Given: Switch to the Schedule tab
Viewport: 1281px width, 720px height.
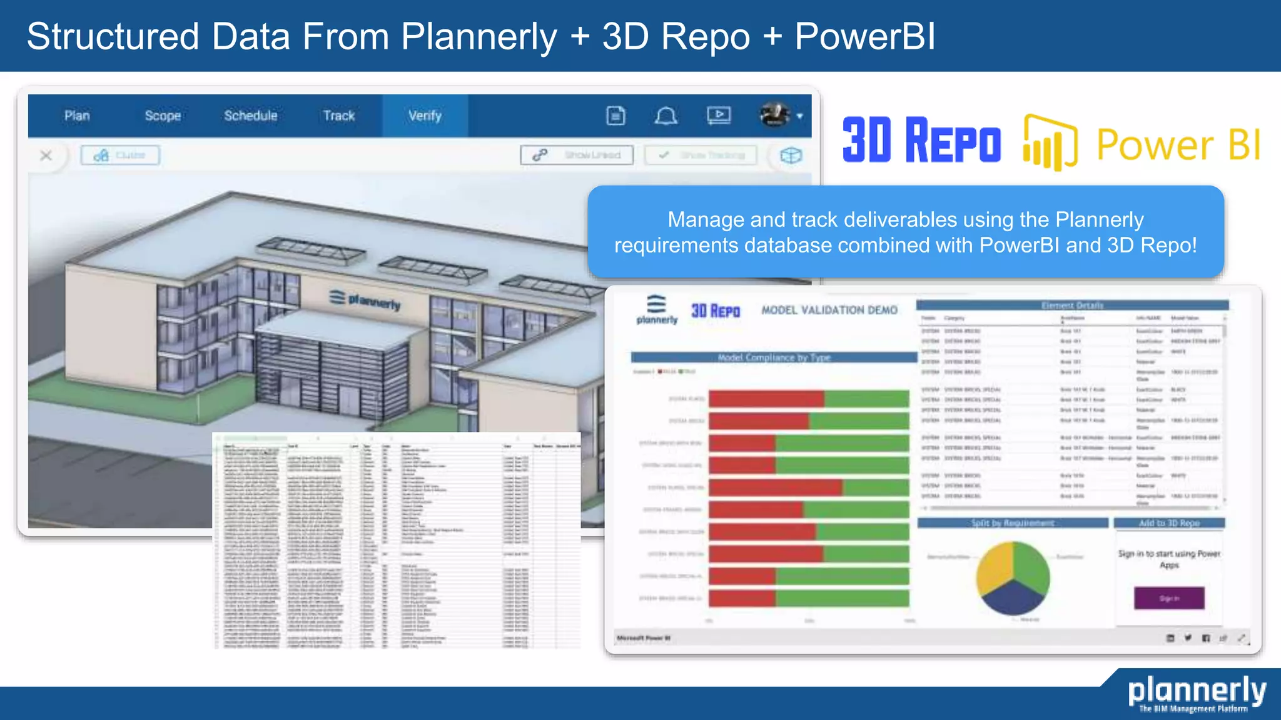Looking at the screenshot, I should pyautogui.click(x=250, y=116).
